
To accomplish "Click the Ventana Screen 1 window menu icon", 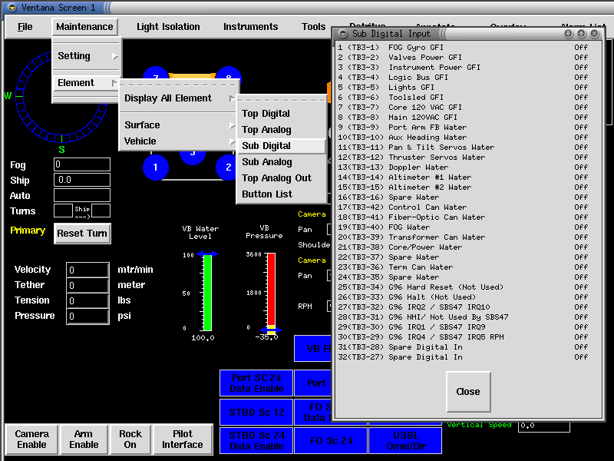I will [x=12, y=8].
